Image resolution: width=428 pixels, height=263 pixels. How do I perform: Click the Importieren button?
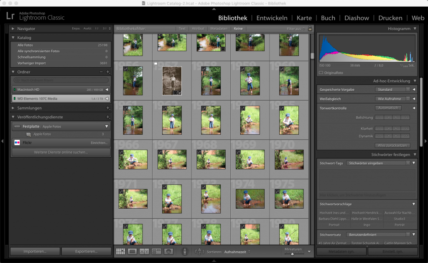coord(35,251)
